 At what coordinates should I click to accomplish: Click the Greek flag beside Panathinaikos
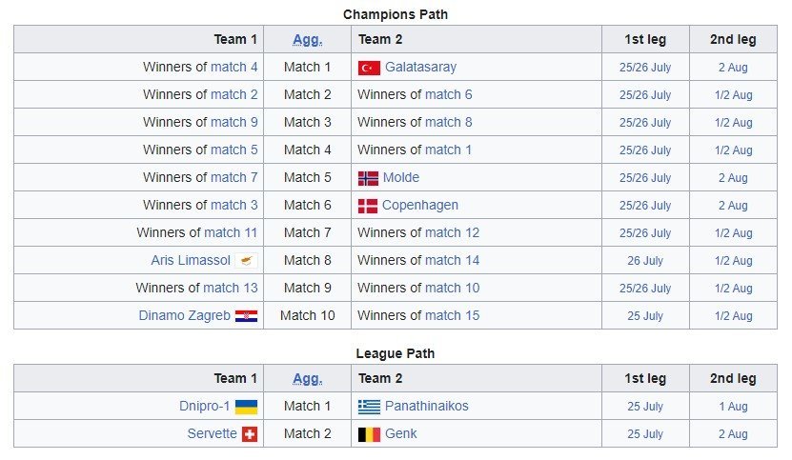point(369,407)
